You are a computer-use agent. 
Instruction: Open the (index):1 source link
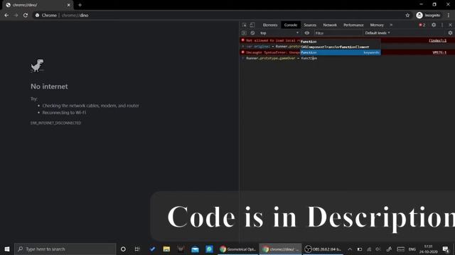[x=438, y=40]
